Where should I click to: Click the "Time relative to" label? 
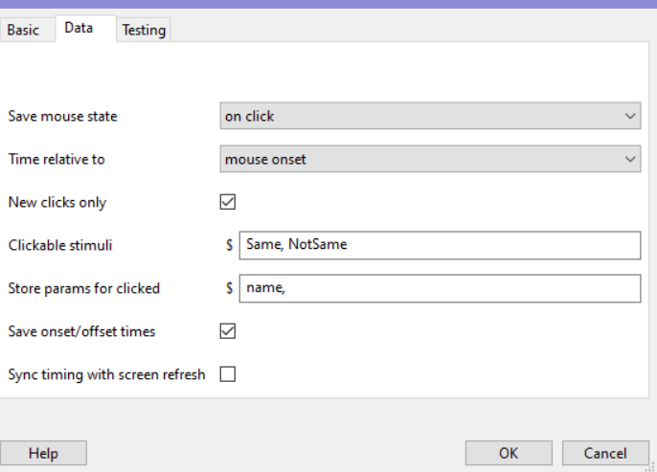[57, 159]
